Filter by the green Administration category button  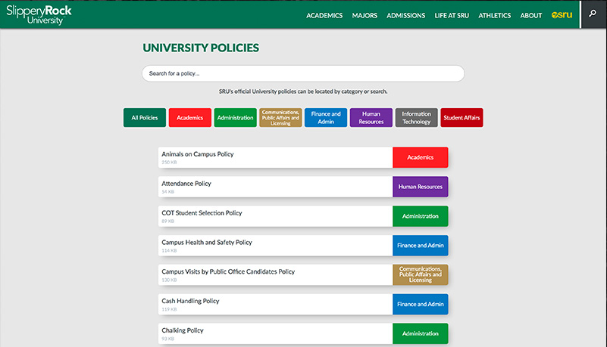pyautogui.click(x=235, y=117)
